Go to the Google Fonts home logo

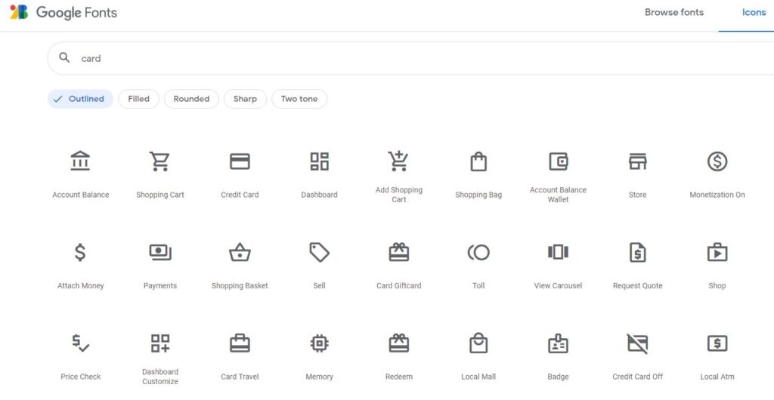63,12
